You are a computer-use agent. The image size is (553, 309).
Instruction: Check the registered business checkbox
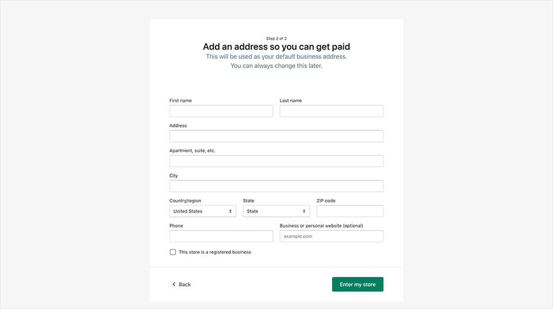[173, 252]
